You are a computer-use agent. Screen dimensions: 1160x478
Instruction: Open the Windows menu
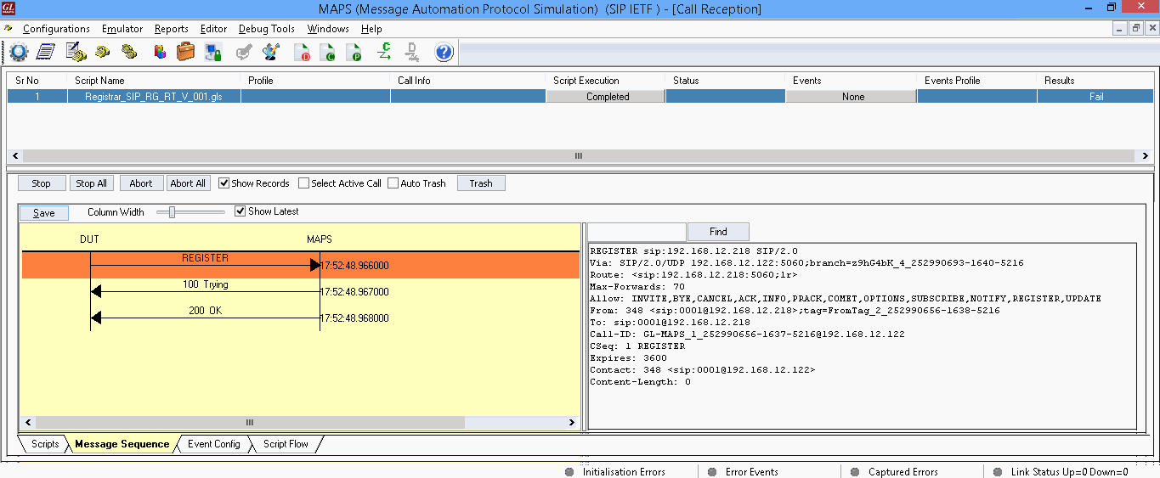[x=328, y=29]
